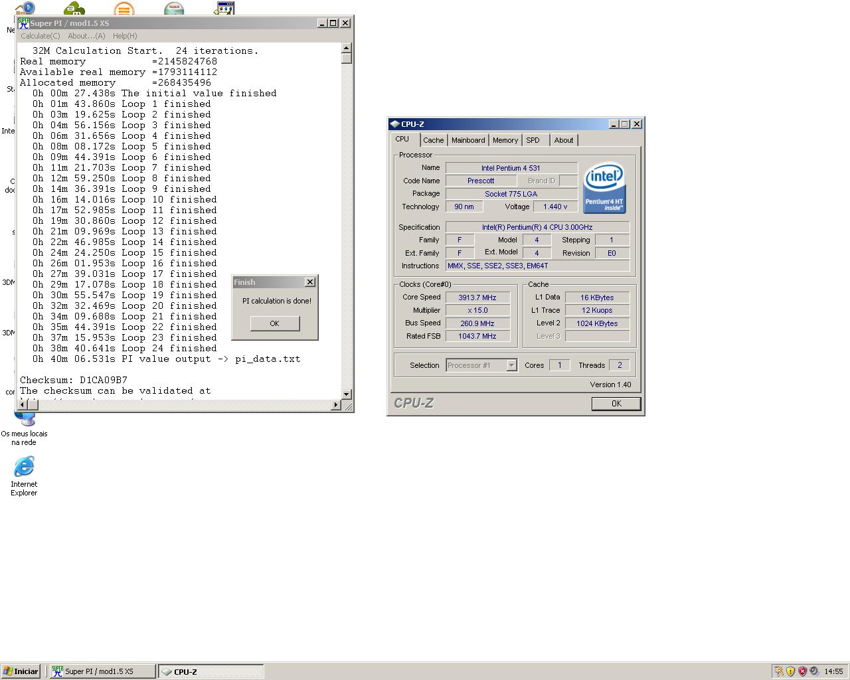This screenshot has height=680, width=850.
Task: Click OK in the Finish dialog
Action: pyautogui.click(x=274, y=323)
